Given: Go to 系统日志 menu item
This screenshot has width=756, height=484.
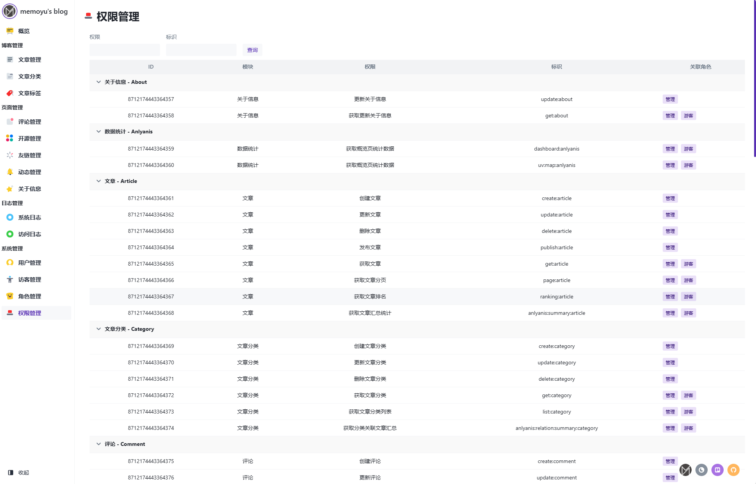Looking at the screenshot, I should pos(29,217).
